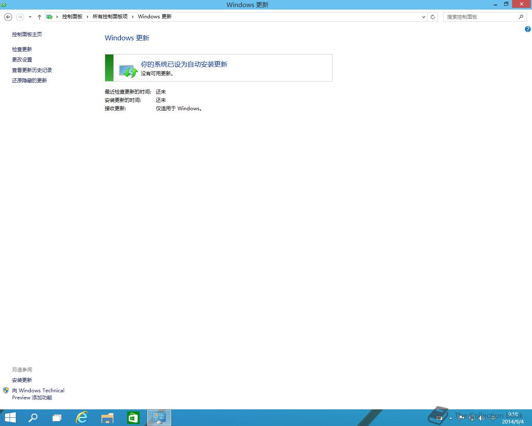Open 控制面板主页 link
Image resolution: width=532 pixels, height=426 pixels.
point(27,35)
